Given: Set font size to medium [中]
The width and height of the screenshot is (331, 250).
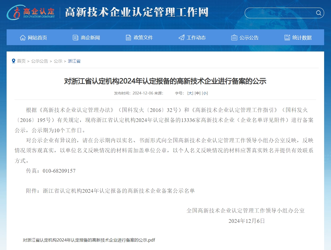Looking at the screenshot, I should point(197,93).
